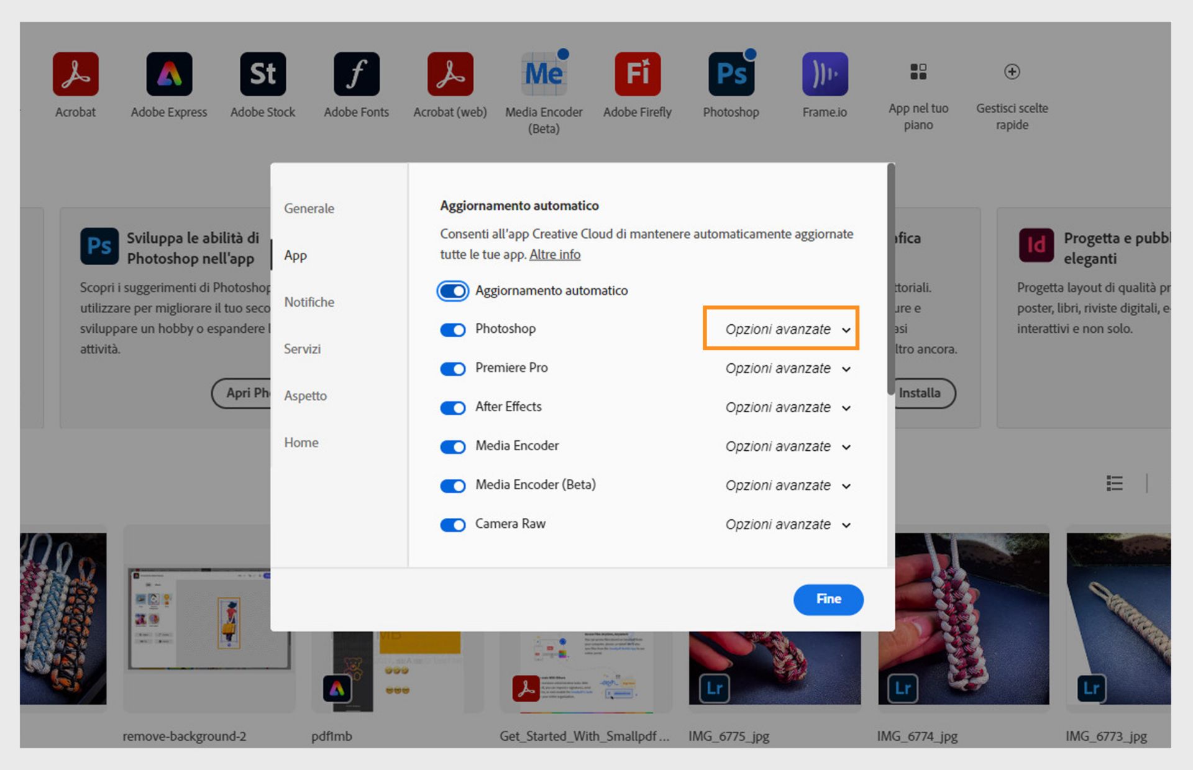
Task: Click the Media Encoder (Beta) icon
Action: (544, 75)
